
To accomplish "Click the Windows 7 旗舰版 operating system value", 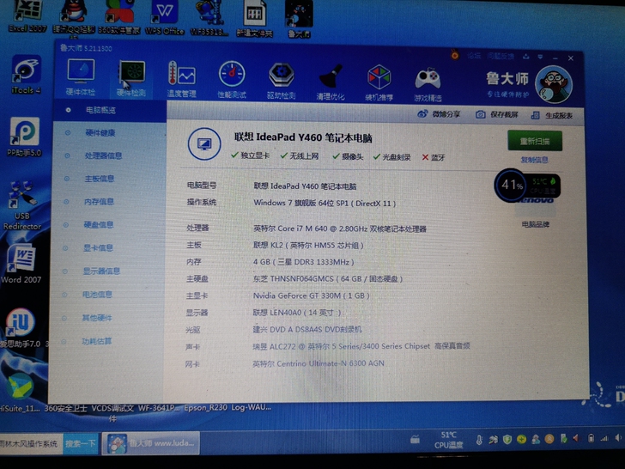I will pyautogui.click(x=325, y=203).
